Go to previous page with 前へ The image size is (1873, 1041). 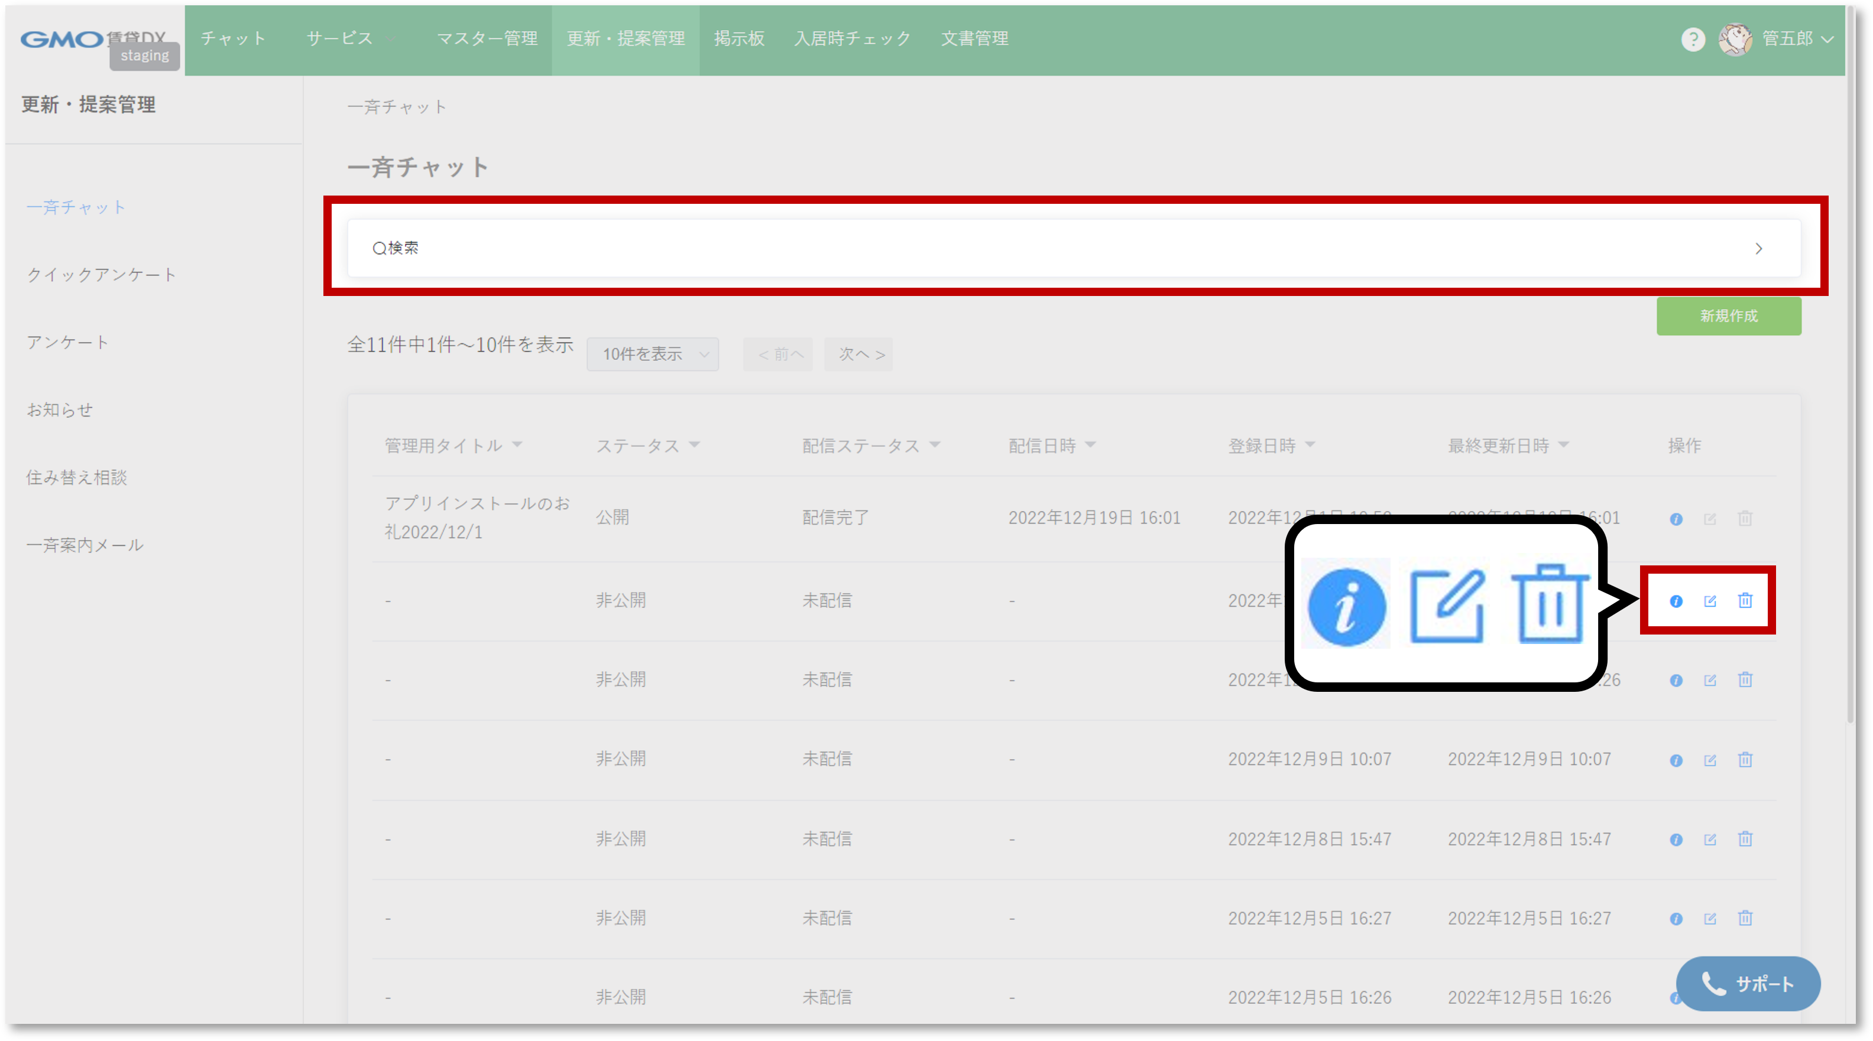(778, 354)
